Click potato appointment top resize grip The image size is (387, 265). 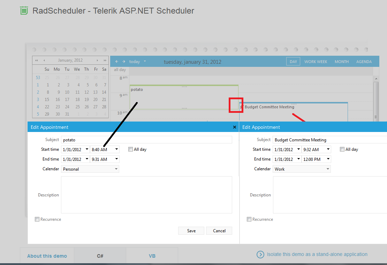pyautogui.click(x=184, y=86)
